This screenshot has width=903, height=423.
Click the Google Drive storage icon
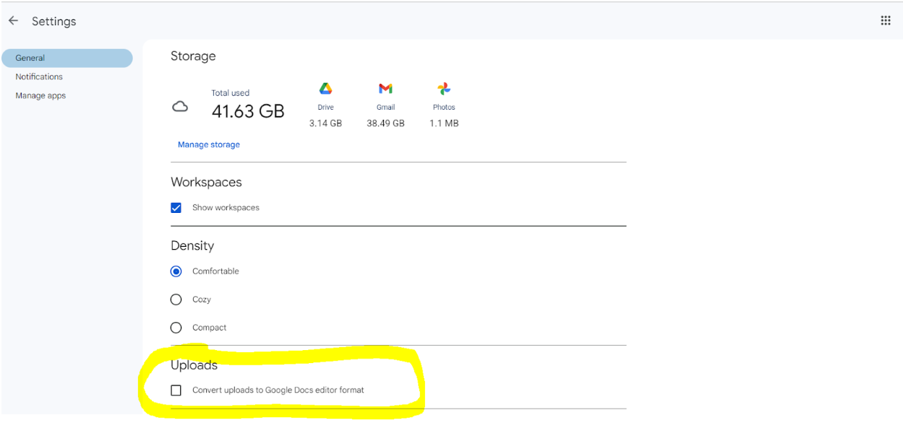click(325, 89)
